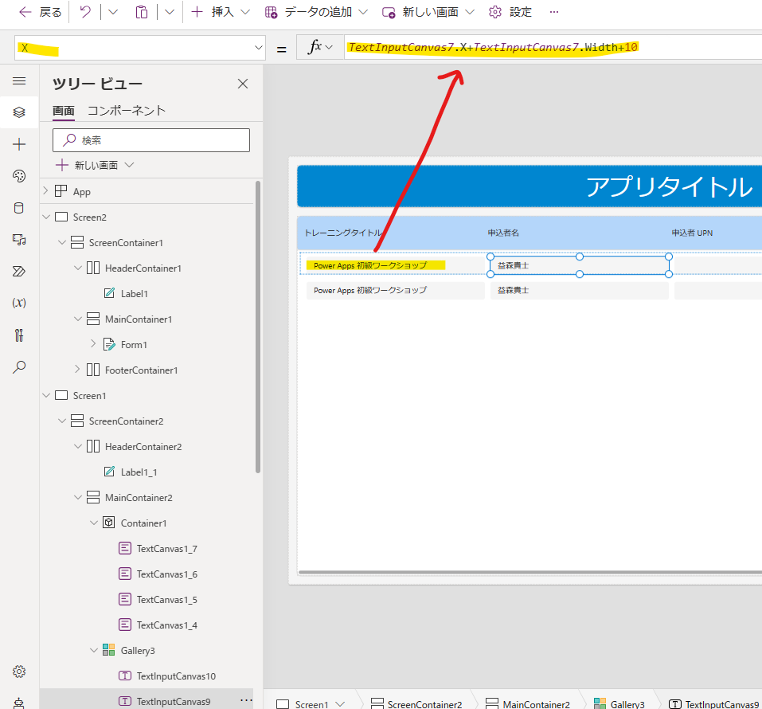The image size is (762, 709).
Task: Click the second row 益森貴士 input
Action: click(580, 290)
